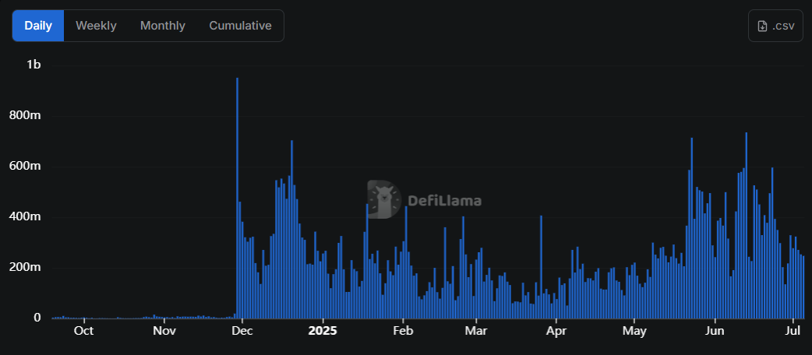The height and width of the screenshot is (355, 812).
Task: Click the Jul label at the axis end
Action: [x=794, y=331]
